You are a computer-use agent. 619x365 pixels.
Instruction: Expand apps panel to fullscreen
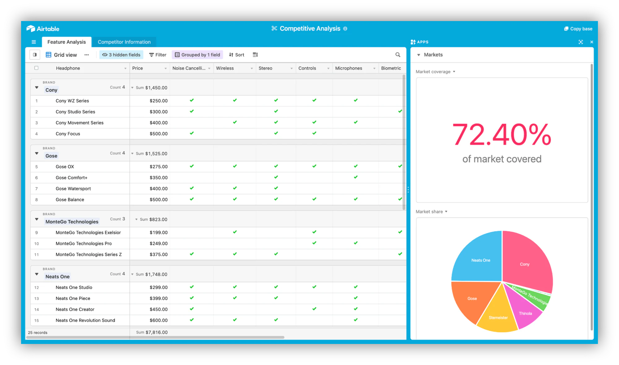tap(581, 42)
